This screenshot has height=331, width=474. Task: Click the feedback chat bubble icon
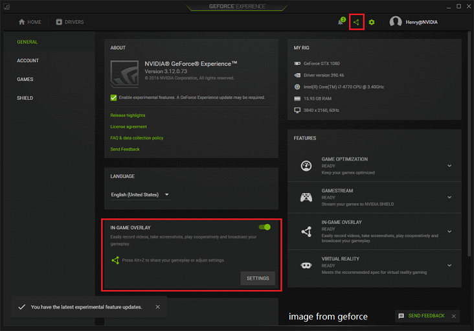pyautogui.click(x=401, y=316)
